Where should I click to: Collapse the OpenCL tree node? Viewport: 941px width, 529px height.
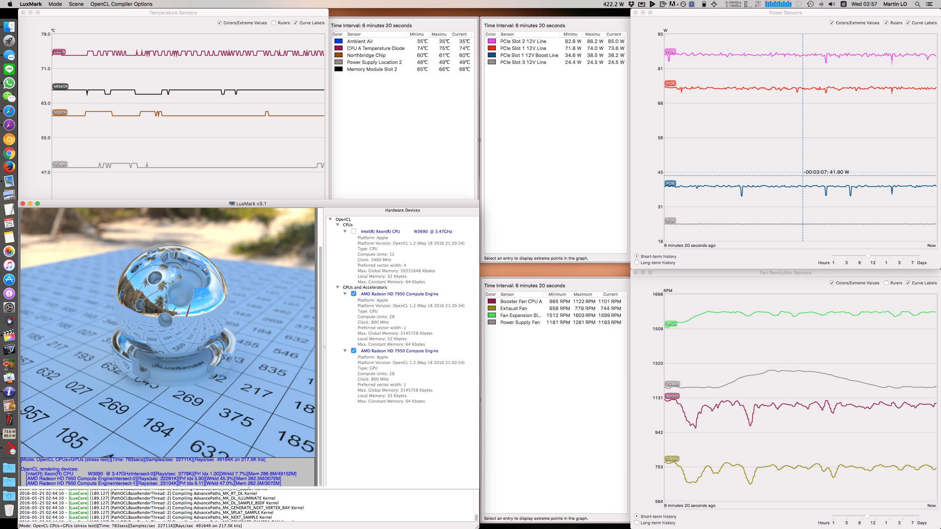click(330, 219)
